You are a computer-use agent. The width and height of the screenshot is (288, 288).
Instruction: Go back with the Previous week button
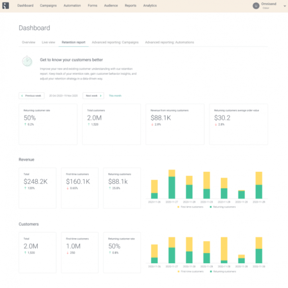(x=31, y=96)
